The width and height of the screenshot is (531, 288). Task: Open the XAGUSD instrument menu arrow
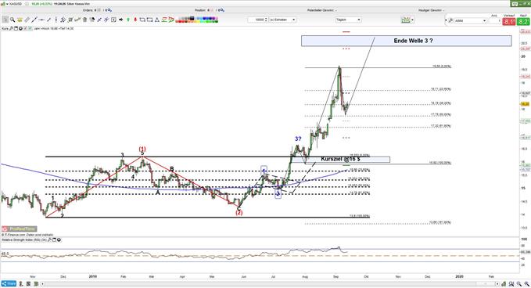[x=8, y=4]
